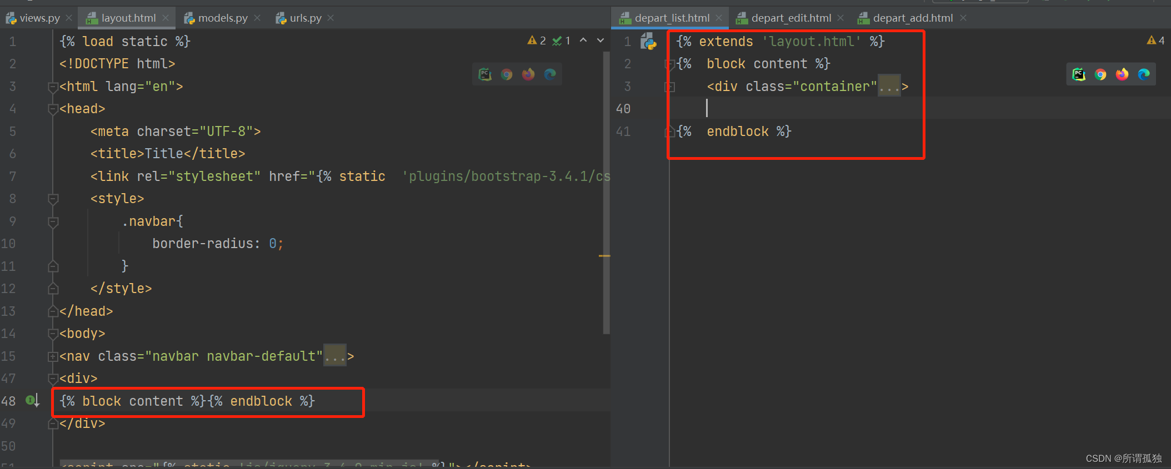Viewport: 1171px width, 469px height.
Task: Click the closing '</style>' tag line
Action: (121, 289)
